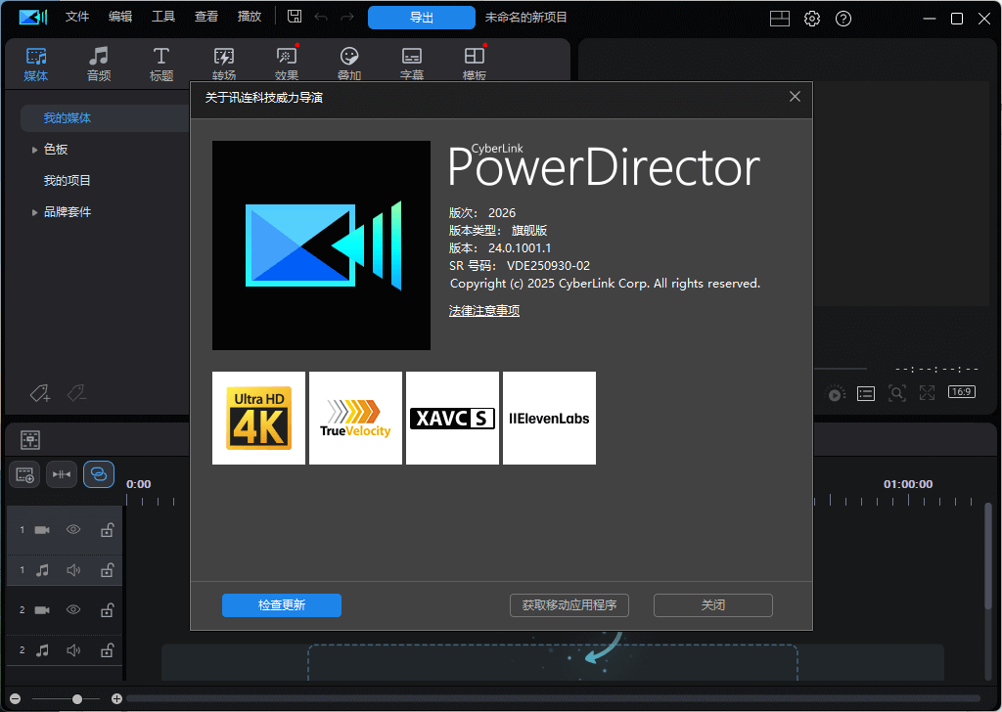Open the Media room panel
The height and width of the screenshot is (712, 1002).
tap(36, 64)
